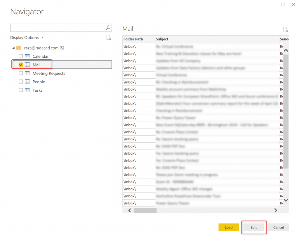
Task: Click the People table icon
Action: pyautogui.click(x=27, y=82)
